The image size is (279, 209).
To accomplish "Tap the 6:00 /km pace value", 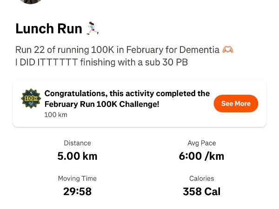I will pyautogui.click(x=201, y=156).
